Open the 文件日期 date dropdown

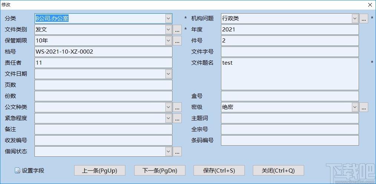pos(169,74)
